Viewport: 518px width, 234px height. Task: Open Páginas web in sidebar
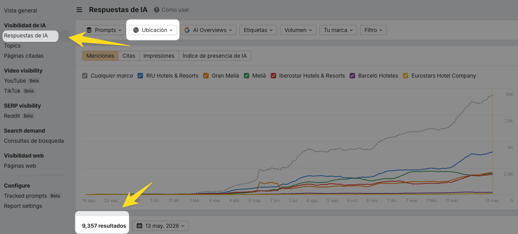click(20, 166)
